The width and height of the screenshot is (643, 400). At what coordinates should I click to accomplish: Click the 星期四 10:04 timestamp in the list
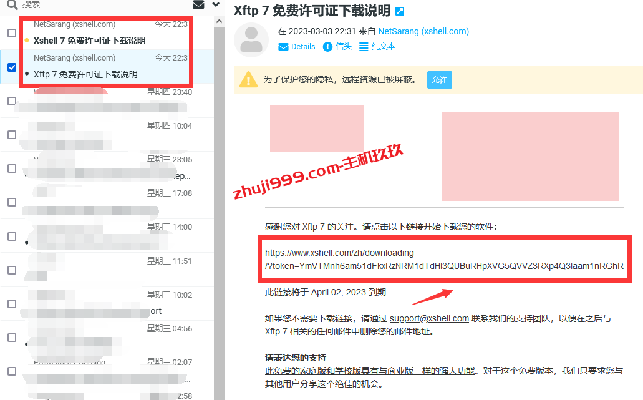point(170,125)
